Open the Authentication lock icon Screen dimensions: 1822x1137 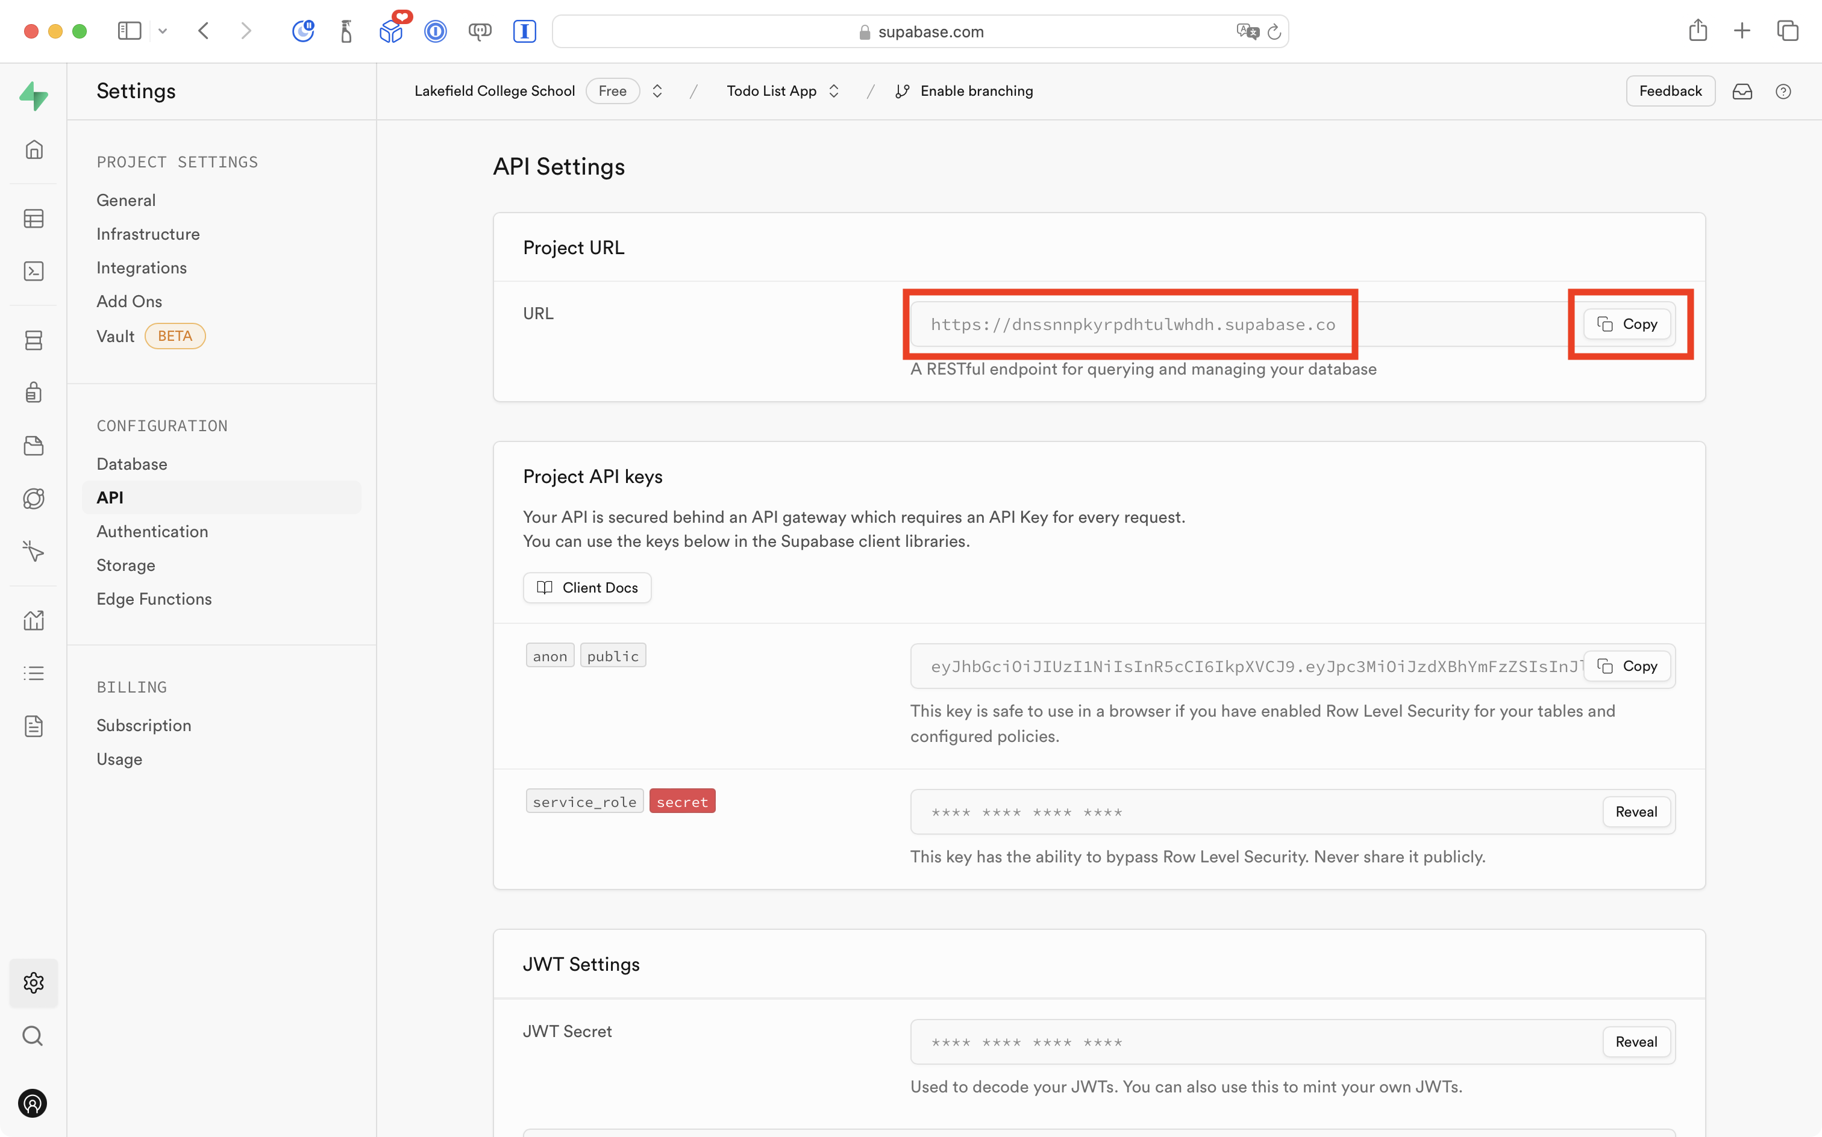click(34, 393)
